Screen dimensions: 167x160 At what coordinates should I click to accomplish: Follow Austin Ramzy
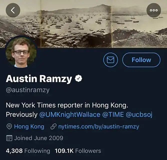tap(141, 60)
